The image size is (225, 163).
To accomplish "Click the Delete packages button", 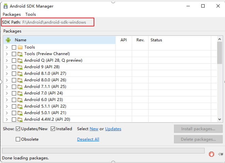I will 198,139.
